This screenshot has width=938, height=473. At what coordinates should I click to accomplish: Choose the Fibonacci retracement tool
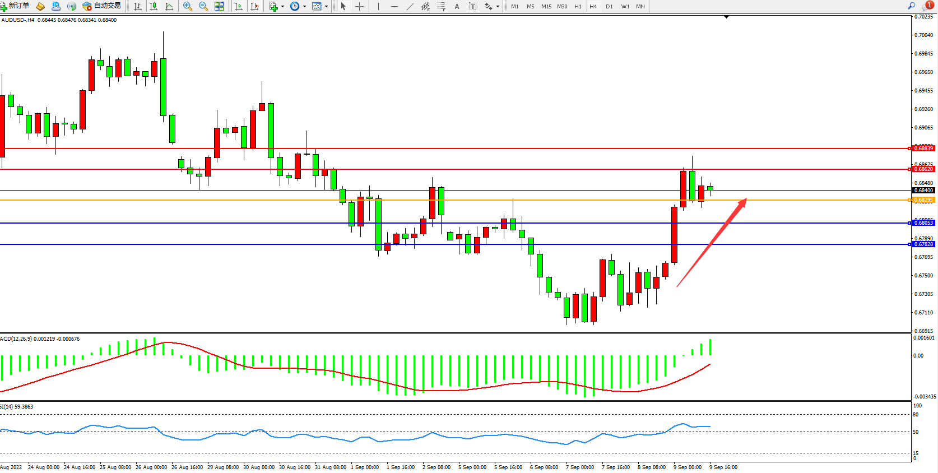pos(442,6)
